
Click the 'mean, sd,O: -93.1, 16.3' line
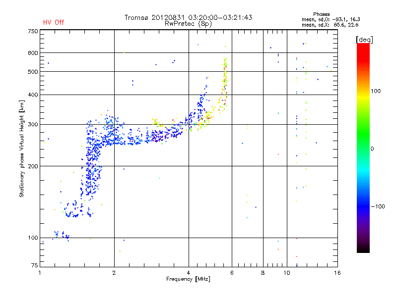click(331, 19)
